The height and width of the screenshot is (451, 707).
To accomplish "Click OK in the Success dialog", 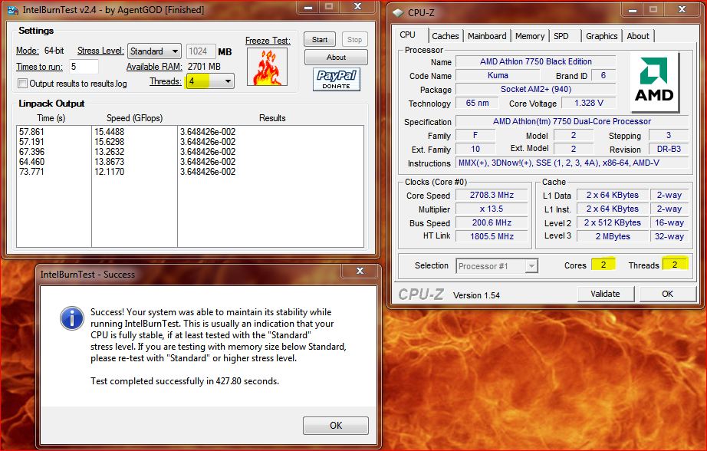I will (336, 425).
